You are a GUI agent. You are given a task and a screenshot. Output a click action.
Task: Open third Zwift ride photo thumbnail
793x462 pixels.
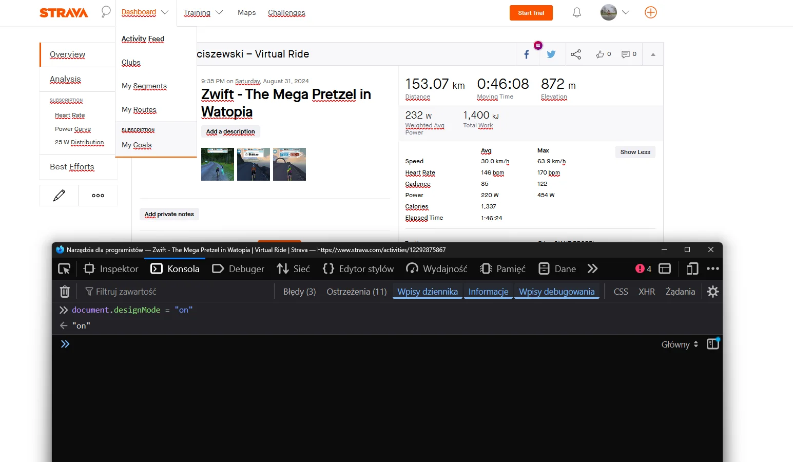289,164
